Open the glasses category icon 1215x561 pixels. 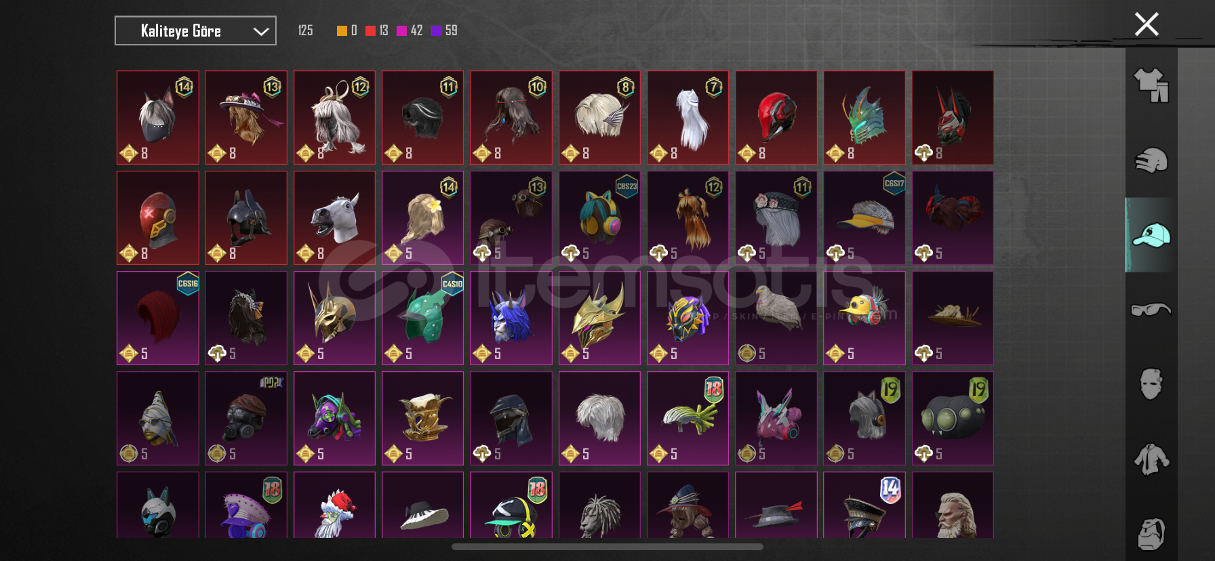coord(1151,310)
